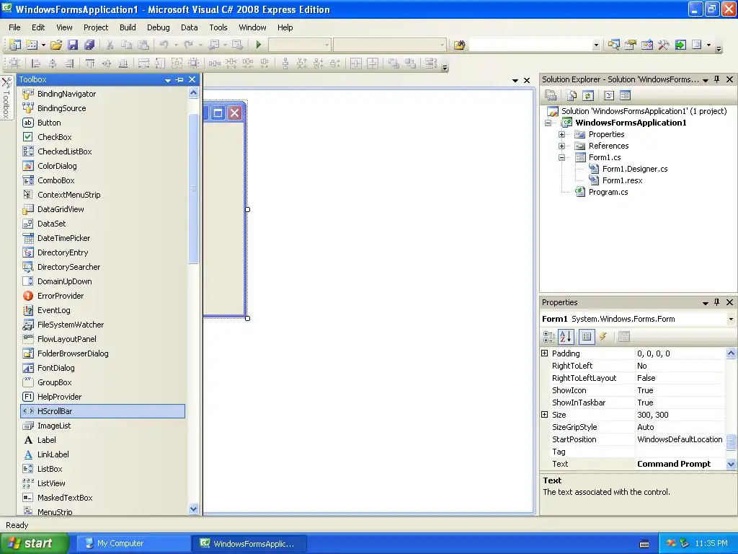Select the Button control in Toolbox
Screen dimensions: 738x554
102,123
